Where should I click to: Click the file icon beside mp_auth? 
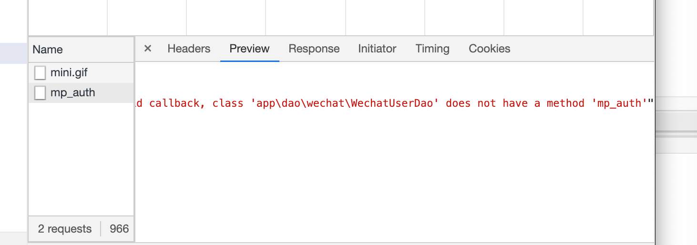[40, 92]
